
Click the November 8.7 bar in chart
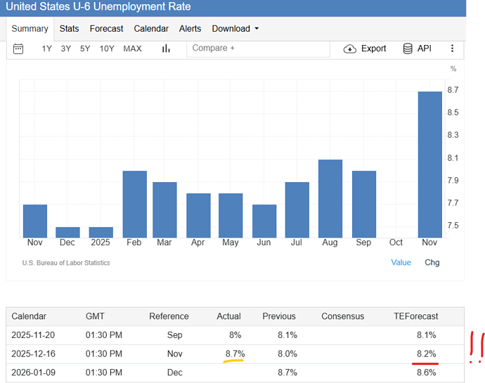pyautogui.click(x=429, y=164)
